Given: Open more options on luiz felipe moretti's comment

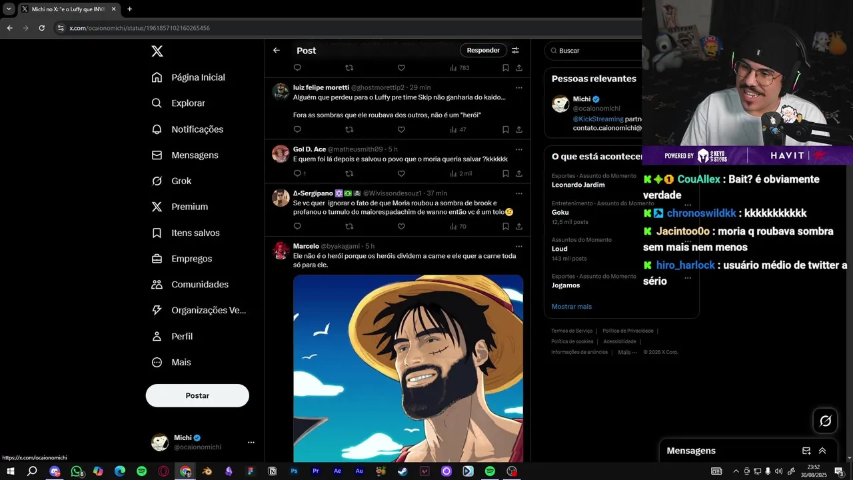Looking at the screenshot, I should [519, 87].
